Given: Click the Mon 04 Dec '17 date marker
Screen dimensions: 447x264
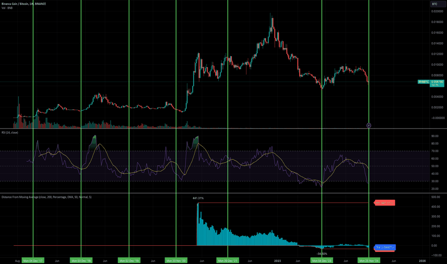Looking at the screenshot, I should (33, 261).
